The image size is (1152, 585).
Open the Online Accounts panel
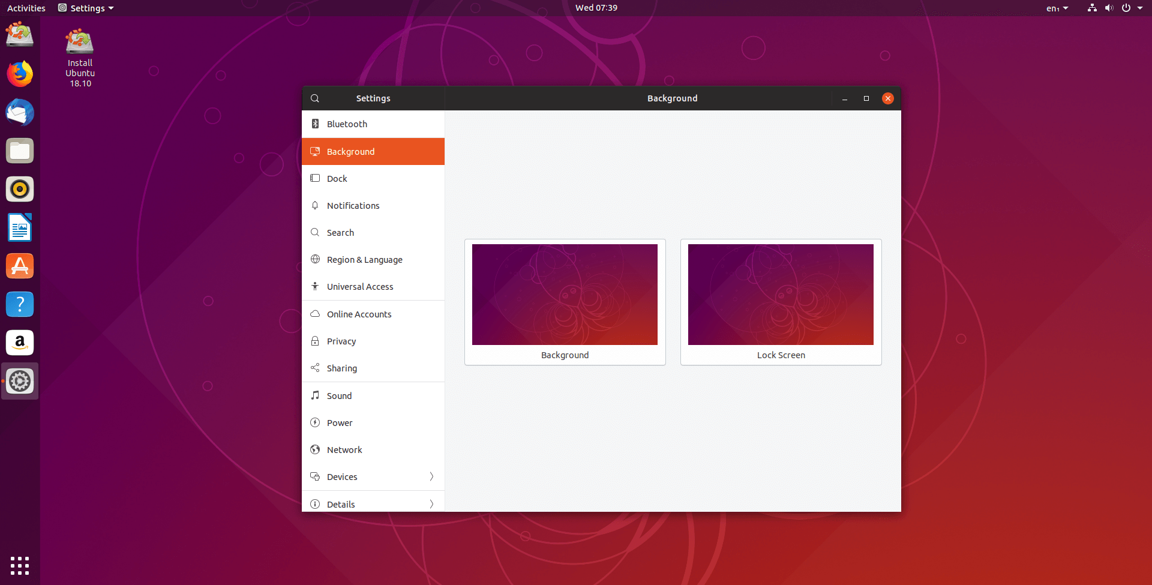tap(373, 314)
